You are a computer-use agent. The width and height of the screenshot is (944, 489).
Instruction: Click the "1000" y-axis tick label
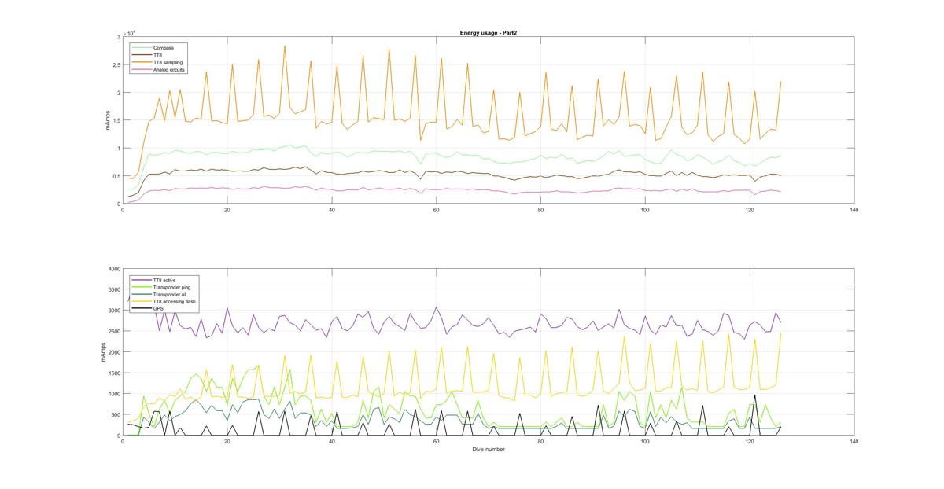(x=114, y=394)
